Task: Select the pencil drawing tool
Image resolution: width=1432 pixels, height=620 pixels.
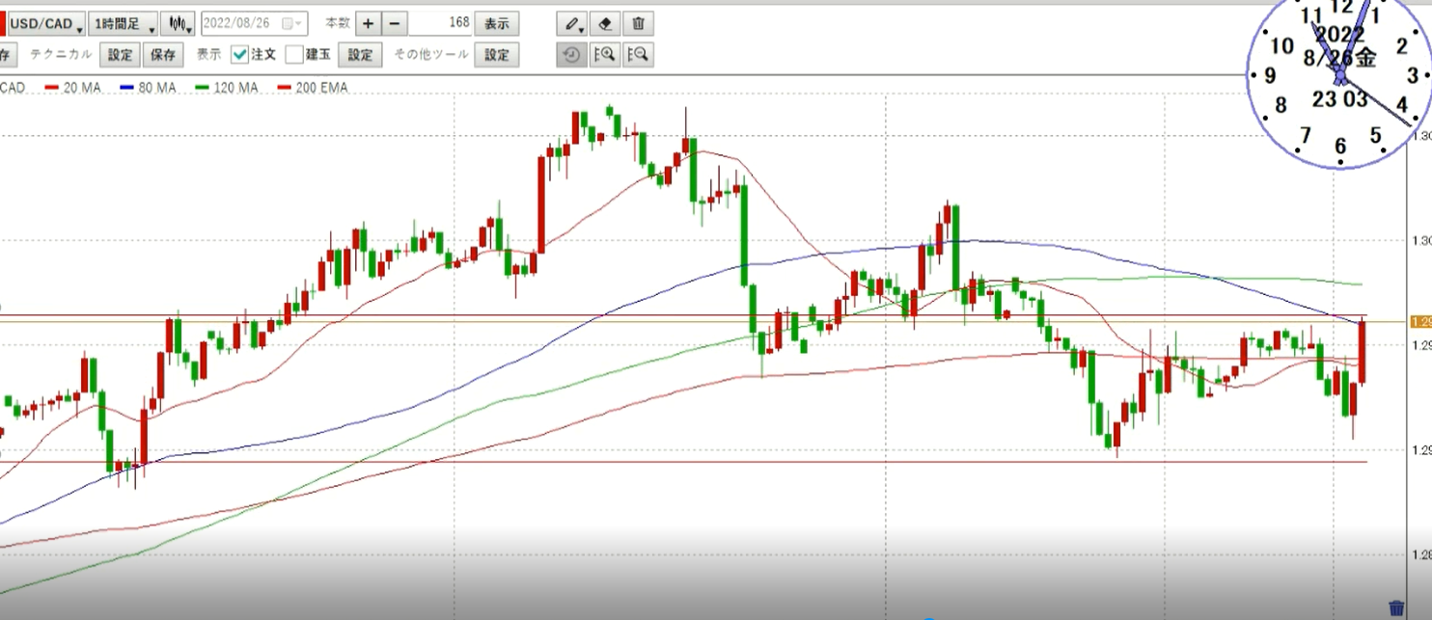Action: tap(572, 23)
